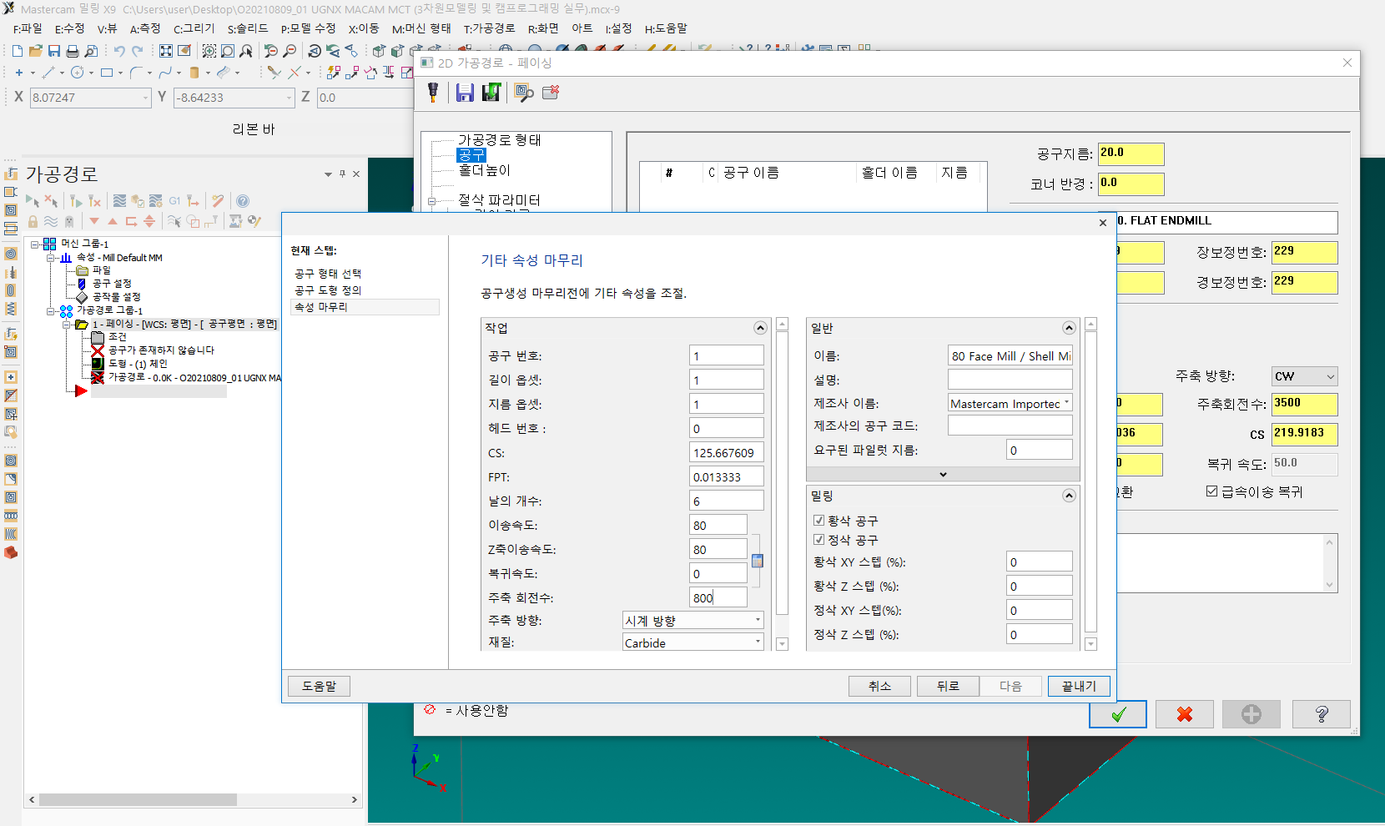Viewport: 1385px width, 826px height.
Task: Select the 공구 도형 정의 step
Action: 328,290
